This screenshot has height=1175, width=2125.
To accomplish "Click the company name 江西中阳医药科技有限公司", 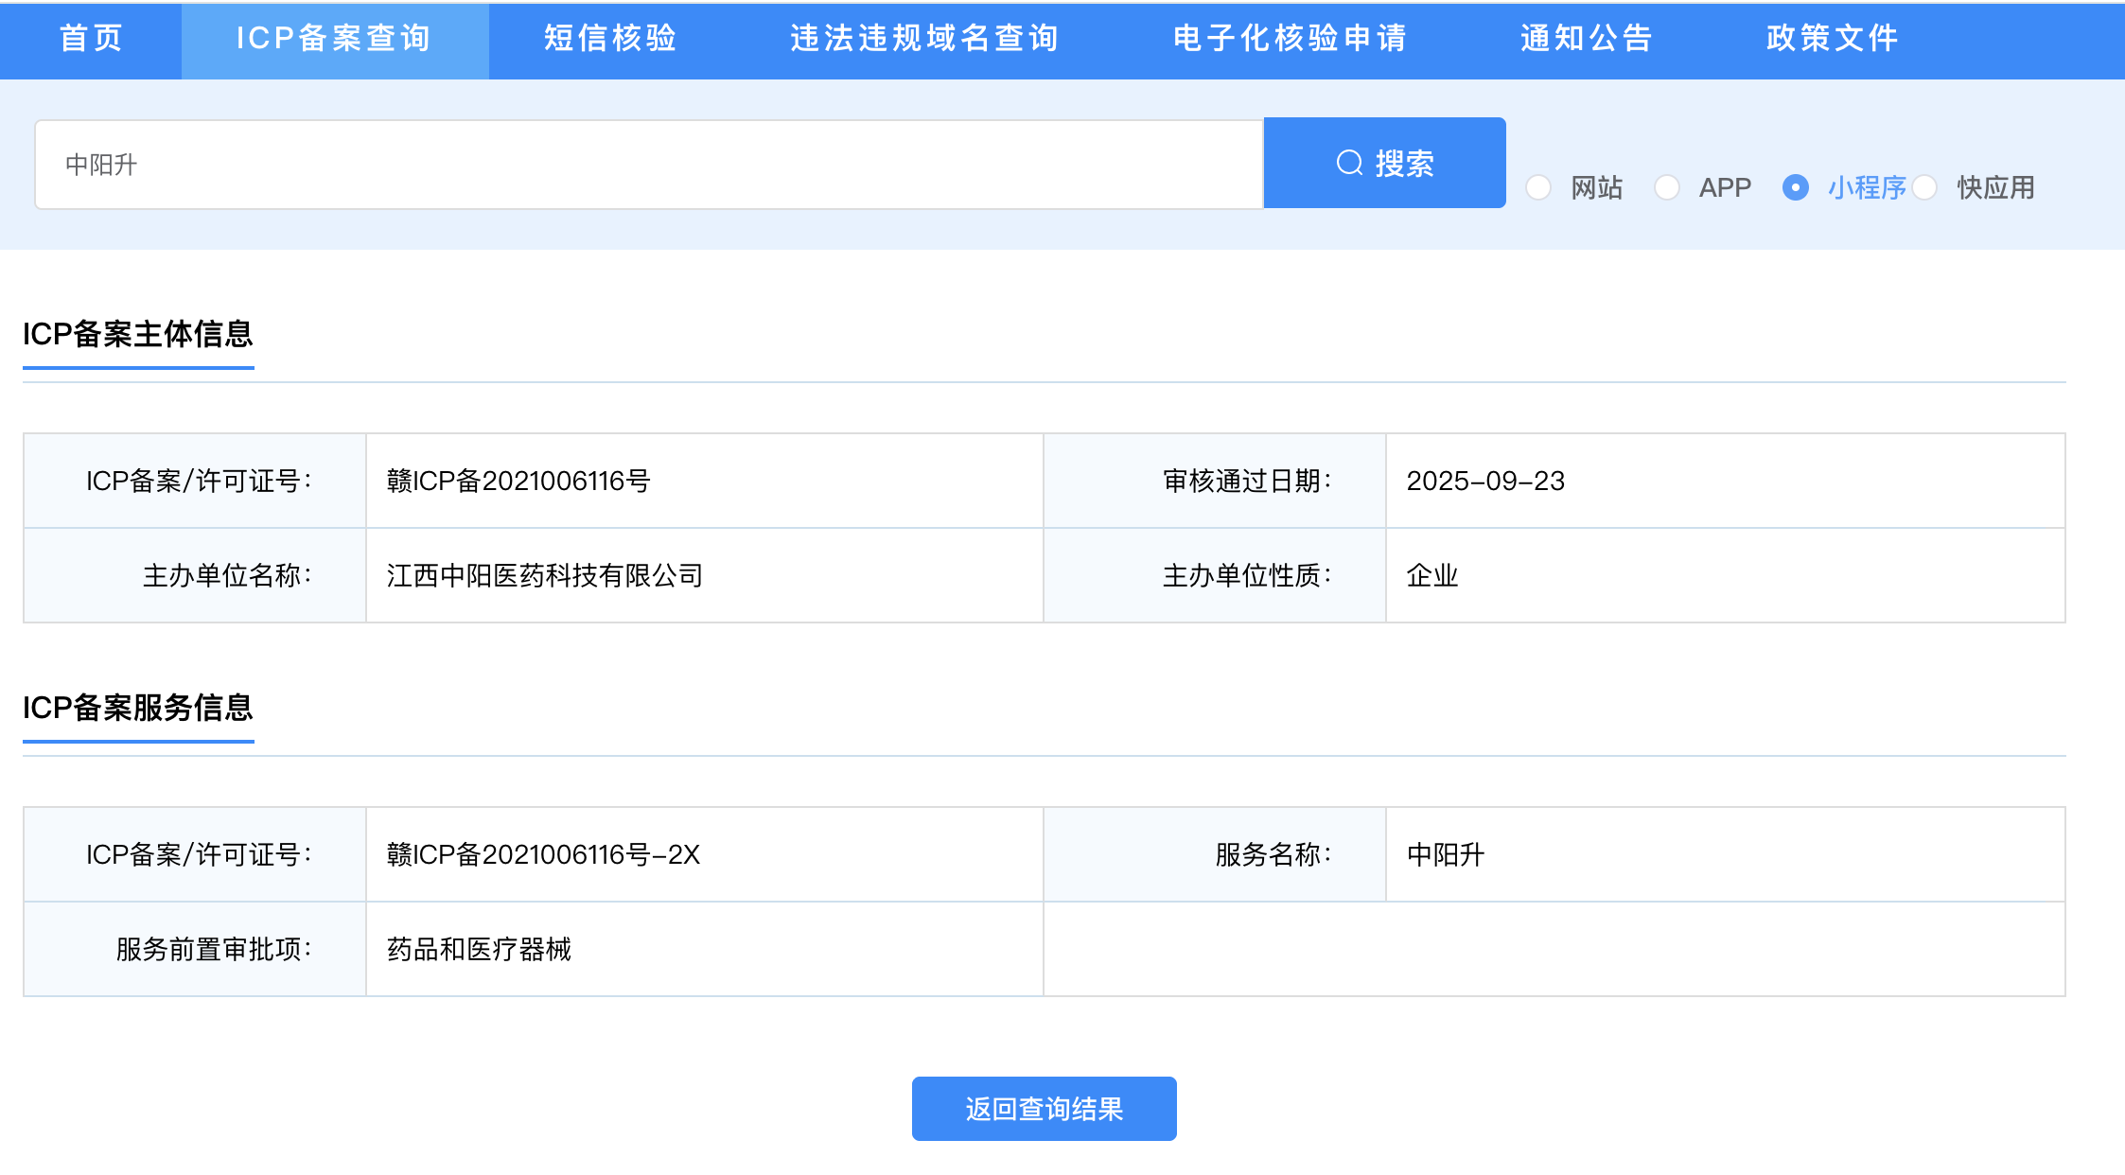I will [x=544, y=575].
